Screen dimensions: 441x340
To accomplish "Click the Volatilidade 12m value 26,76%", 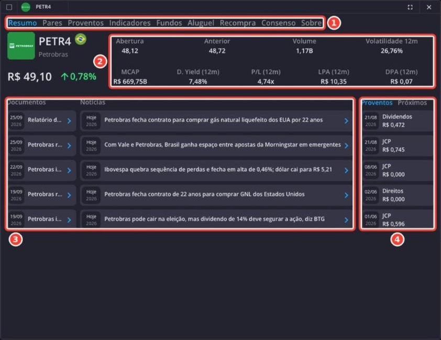I will tap(391, 51).
